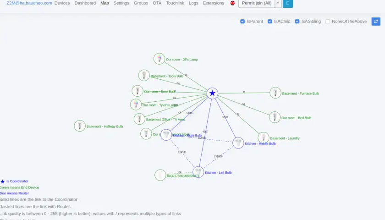This screenshot has height=220, width=385.
Task: Click the Our room - Bed Bulb label
Action: (x=297, y=118)
